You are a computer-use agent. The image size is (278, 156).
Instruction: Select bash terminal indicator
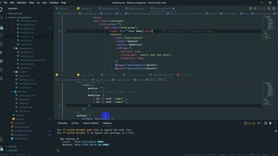250,123
